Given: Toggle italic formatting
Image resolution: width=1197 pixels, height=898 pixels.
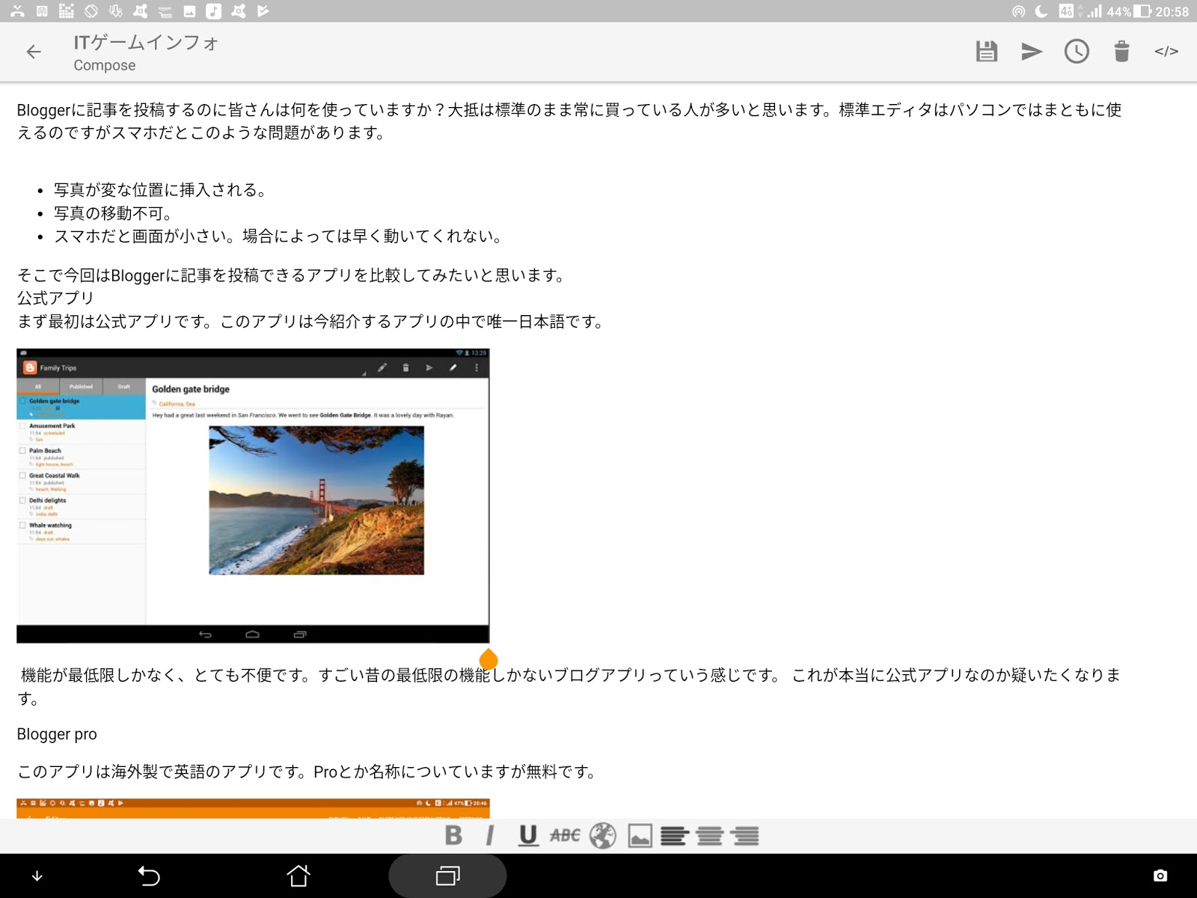Looking at the screenshot, I should [x=490, y=835].
